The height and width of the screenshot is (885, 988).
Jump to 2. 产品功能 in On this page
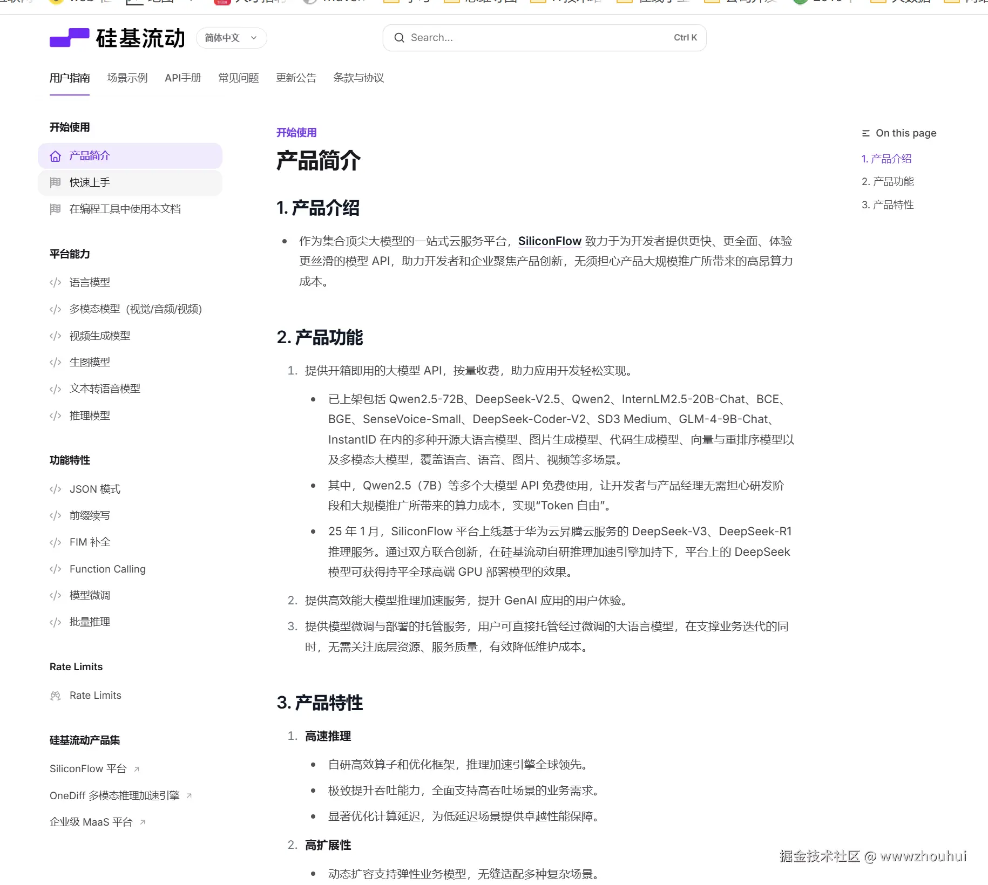tap(888, 182)
